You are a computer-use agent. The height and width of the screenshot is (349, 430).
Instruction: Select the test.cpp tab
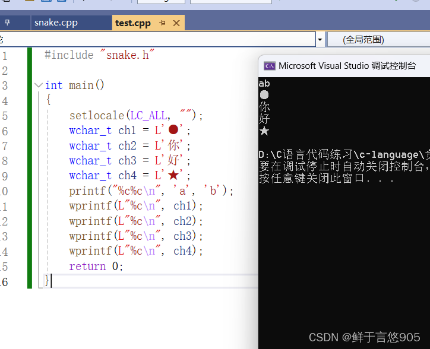click(x=132, y=23)
